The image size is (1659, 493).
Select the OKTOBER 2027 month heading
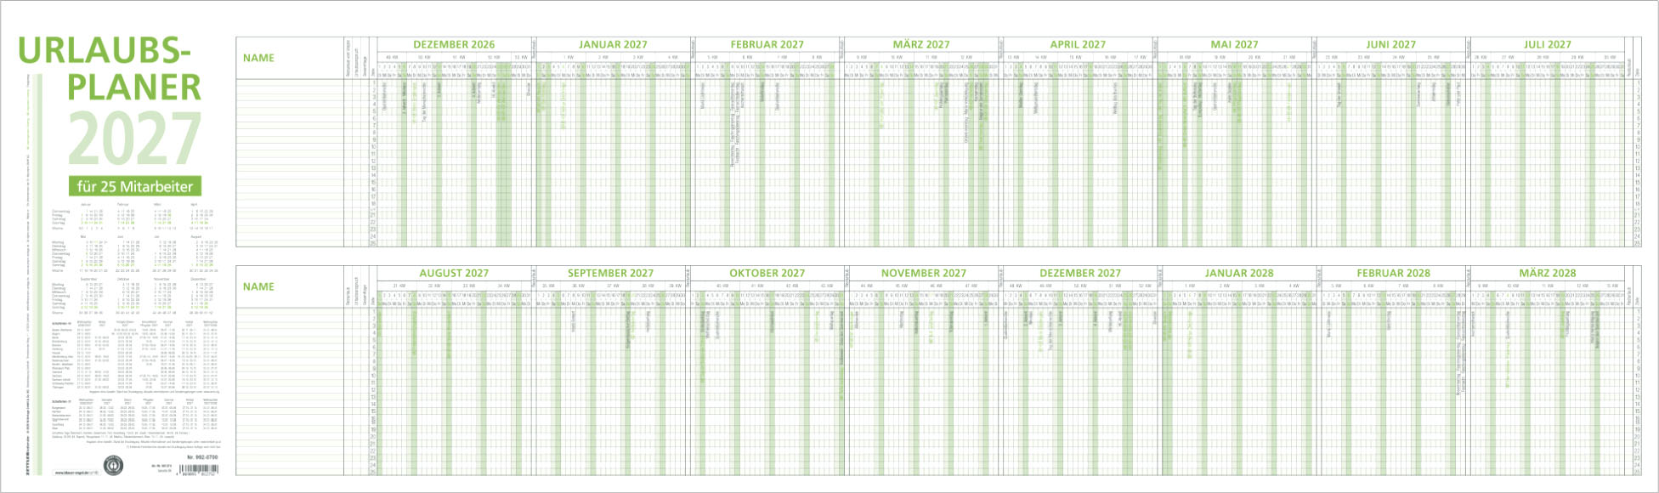767,273
